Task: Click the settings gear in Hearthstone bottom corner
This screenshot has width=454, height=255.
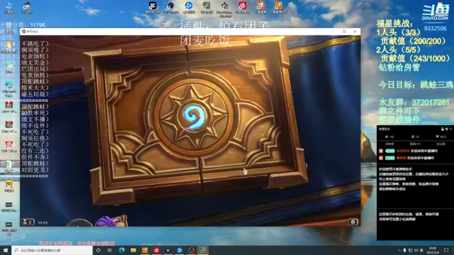Action: coord(352,222)
